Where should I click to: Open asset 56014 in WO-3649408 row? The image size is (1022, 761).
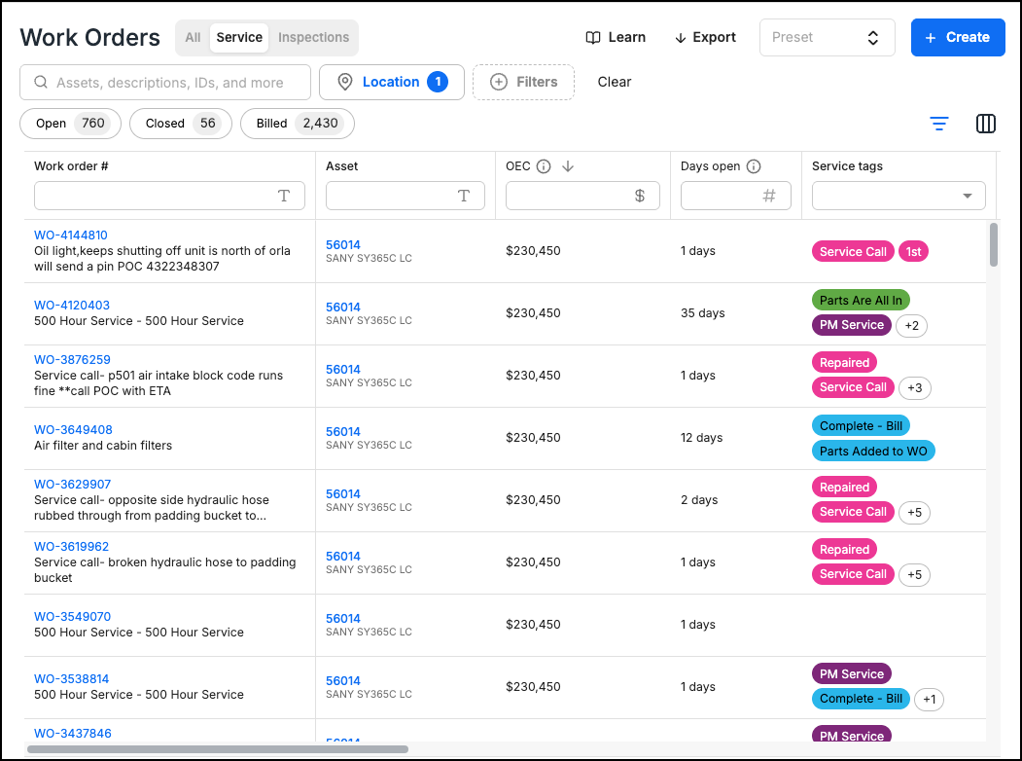coord(343,432)
